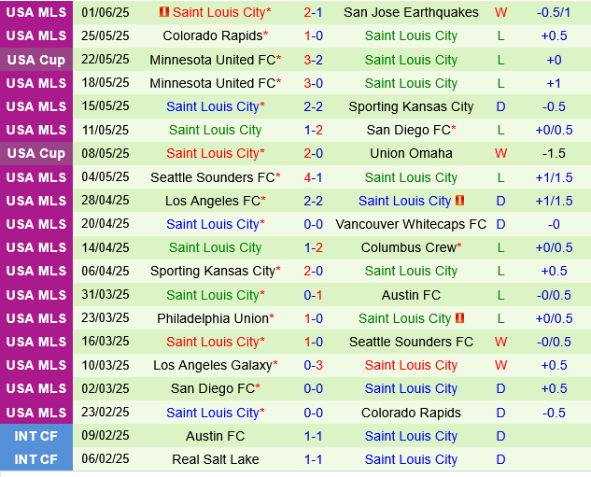The height and width of the screenshot is (477, 591).
Task: Click San Diego FC in the 11/05/25 match
Action: point(409,130)
